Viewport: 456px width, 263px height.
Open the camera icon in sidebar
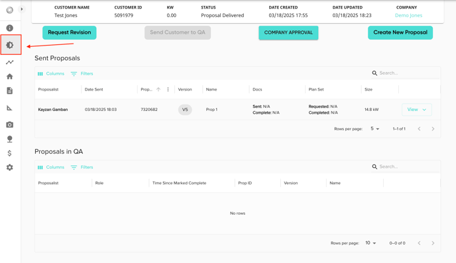point(9,125)
